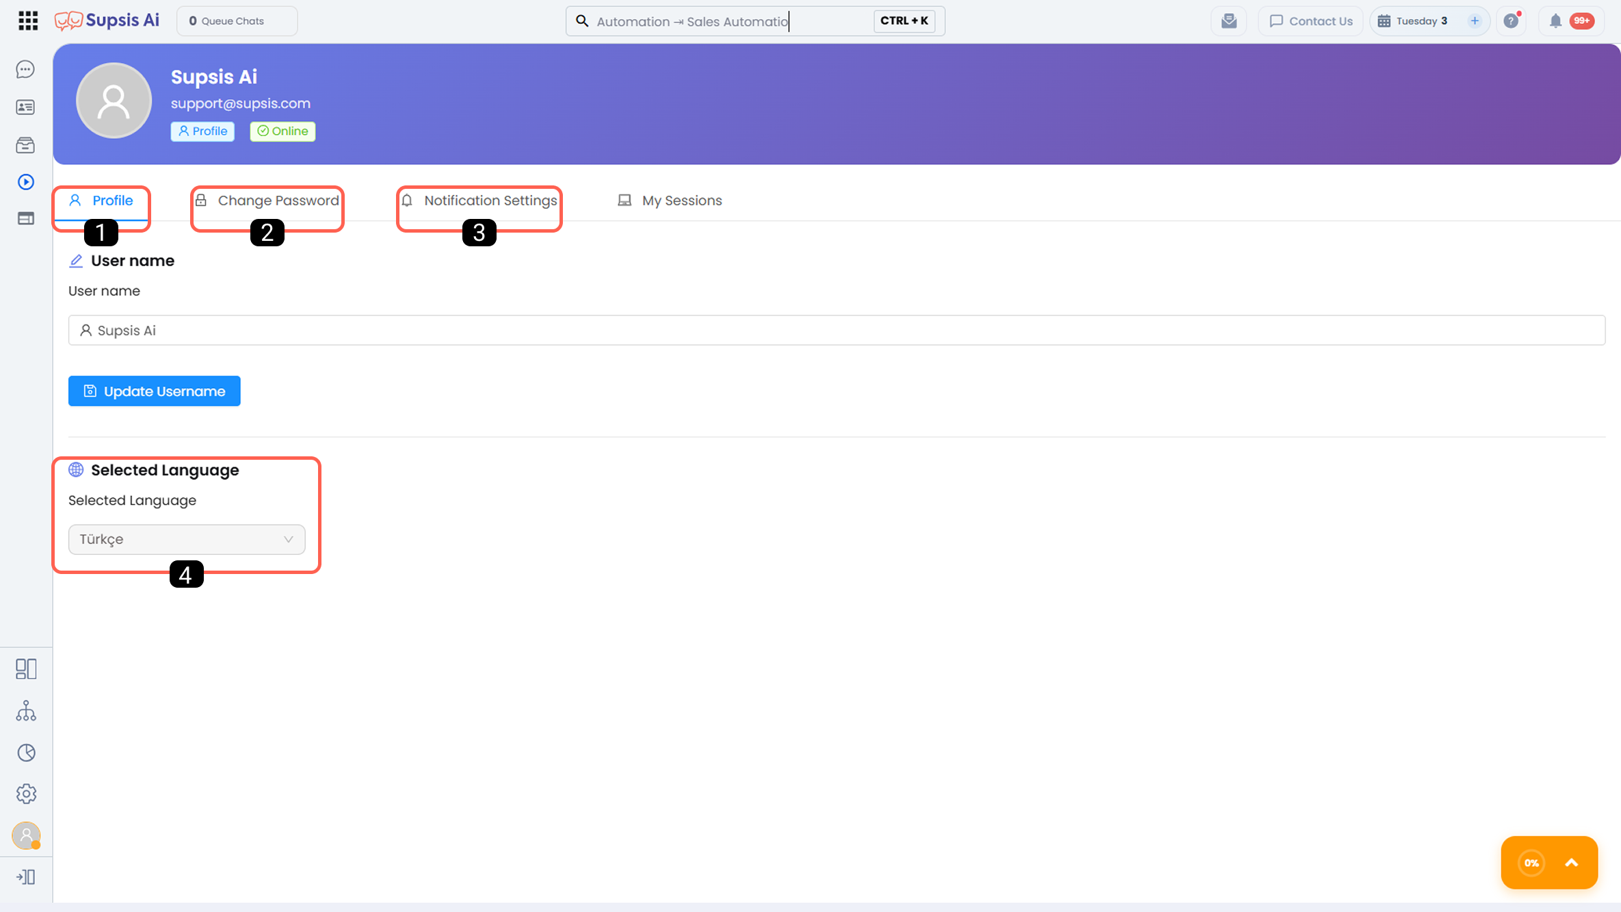Expand the orange widget chevron

[x=1572, y=863]
